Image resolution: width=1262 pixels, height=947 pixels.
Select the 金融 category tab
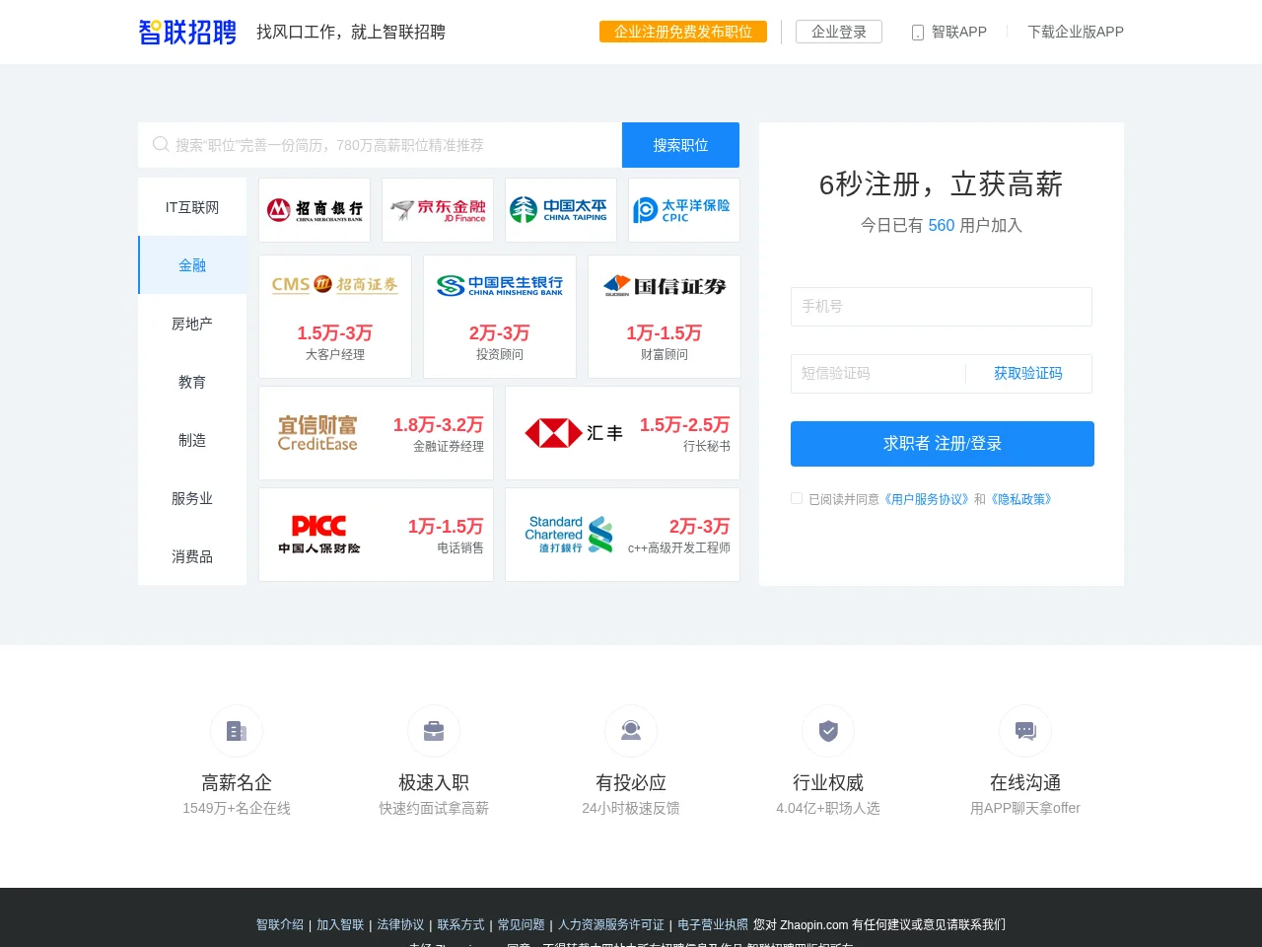pos(192,265)
